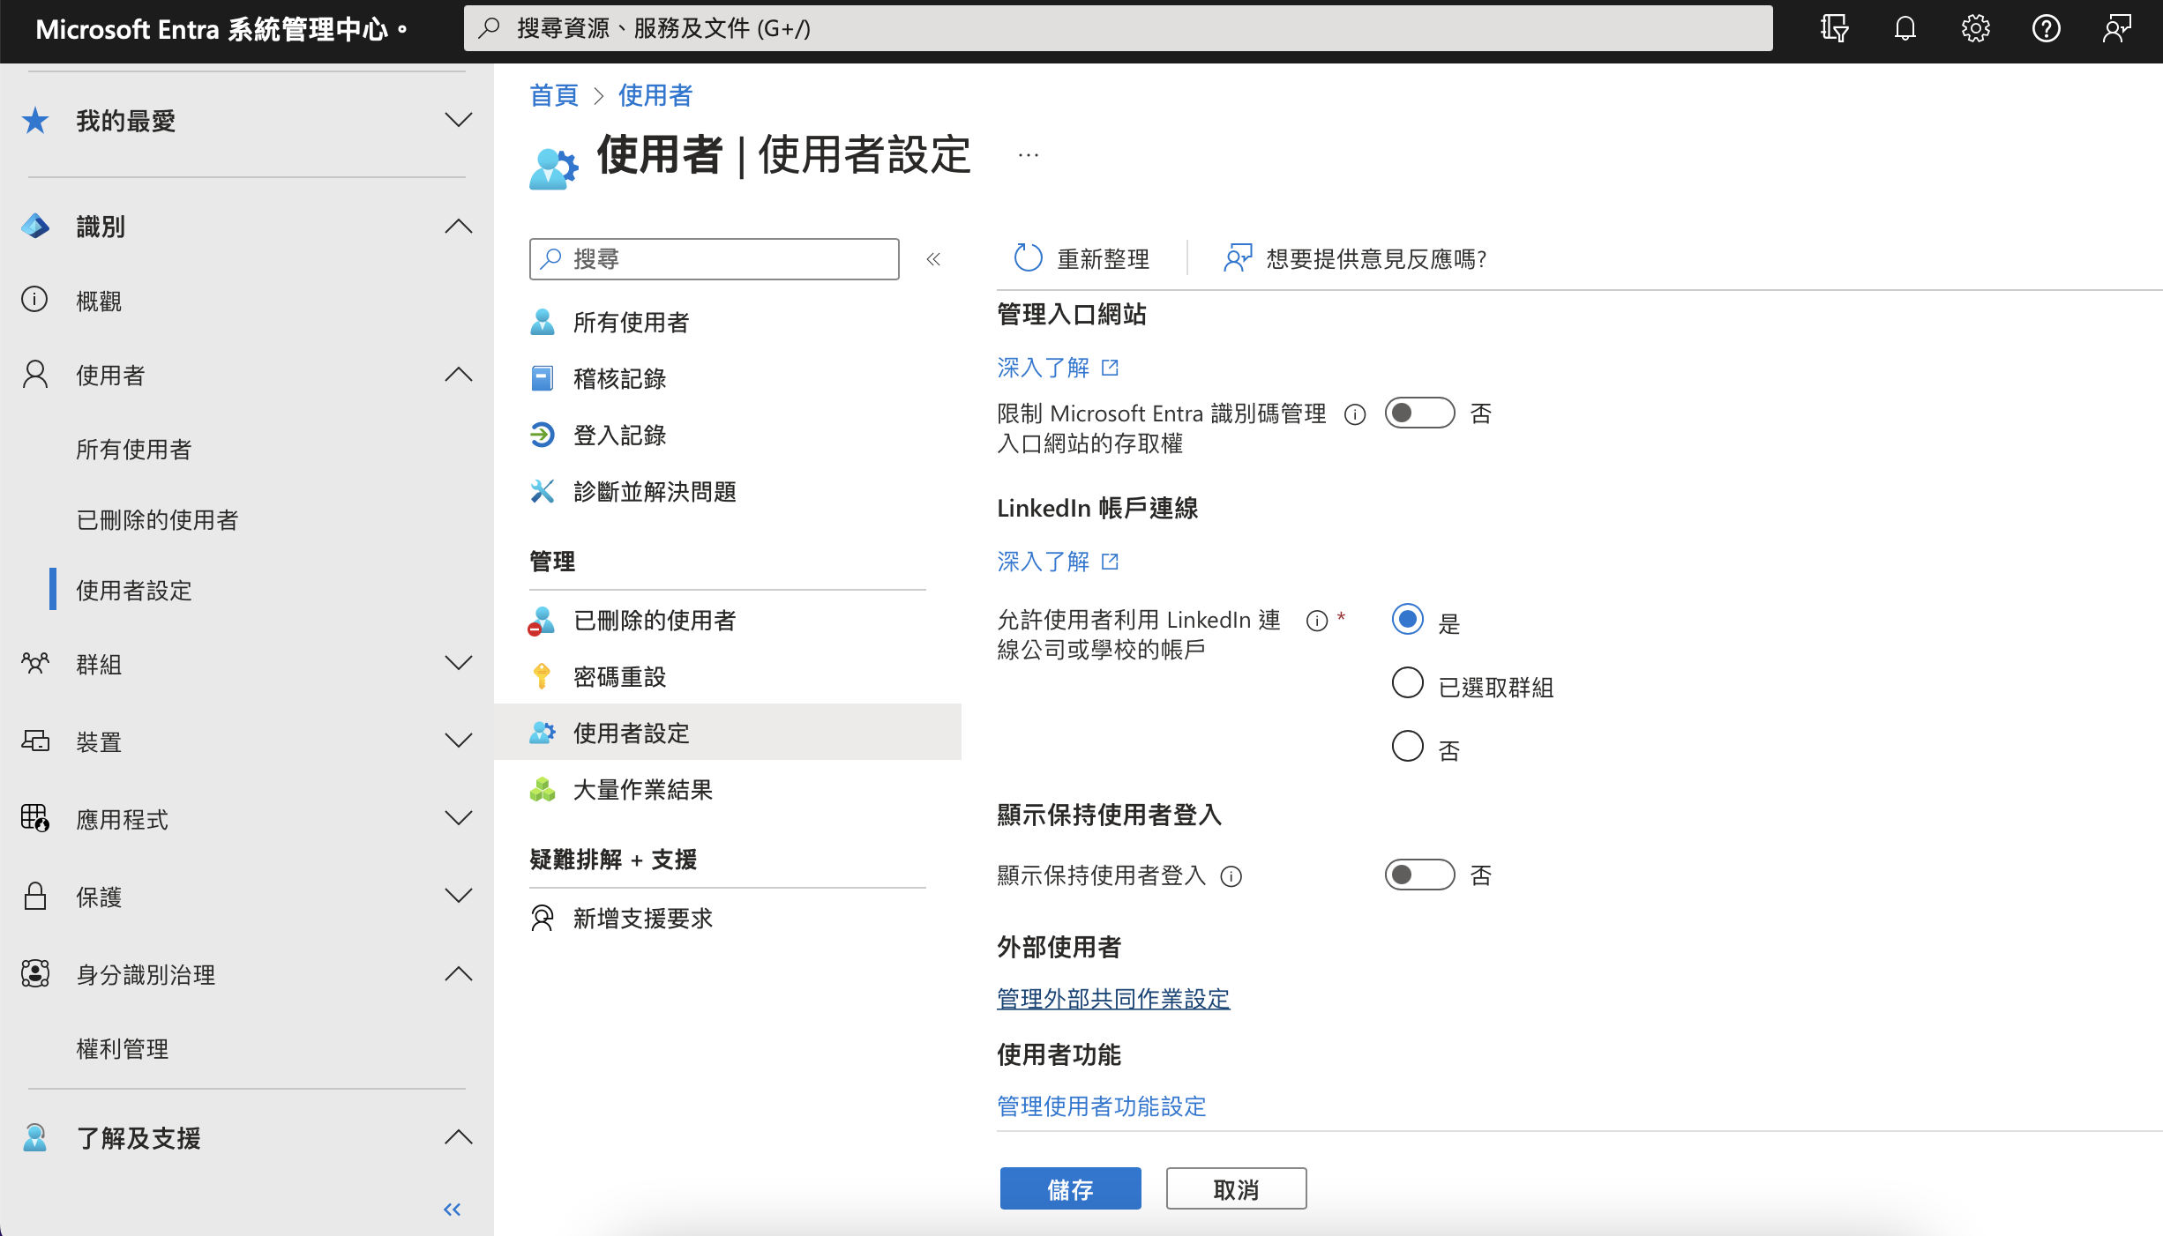Open 深入了解 link under LinkedIn 帳戶連線
Image resolution: width=2163 pixels, height=1236 pixels.
pos(1058,562)
